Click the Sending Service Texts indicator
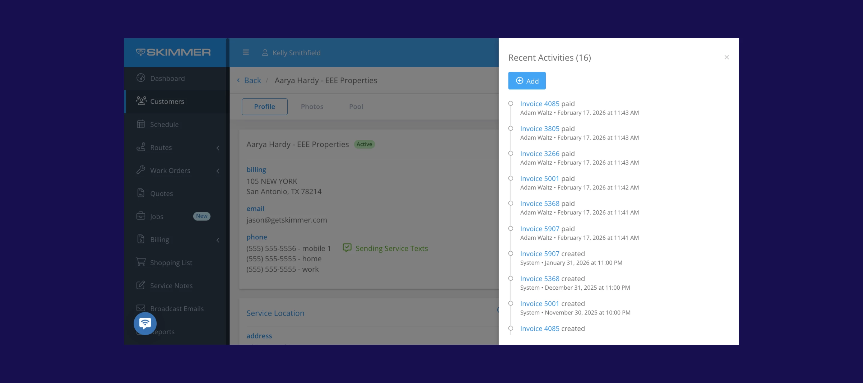Screen dimensions: 863x383 point(385,248)
